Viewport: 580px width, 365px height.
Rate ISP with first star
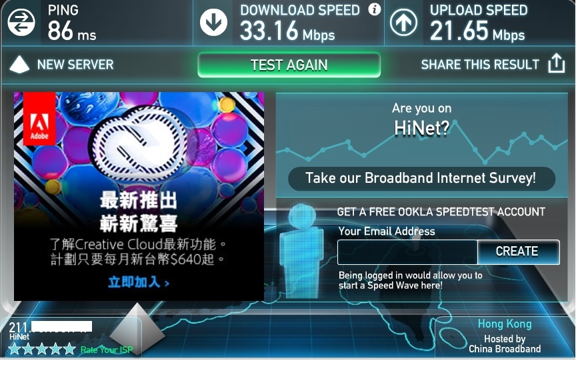(x=15, y=349)
